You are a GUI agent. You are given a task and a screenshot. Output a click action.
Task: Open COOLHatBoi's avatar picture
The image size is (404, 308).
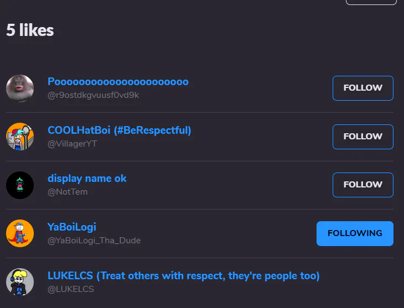point(20,137)
